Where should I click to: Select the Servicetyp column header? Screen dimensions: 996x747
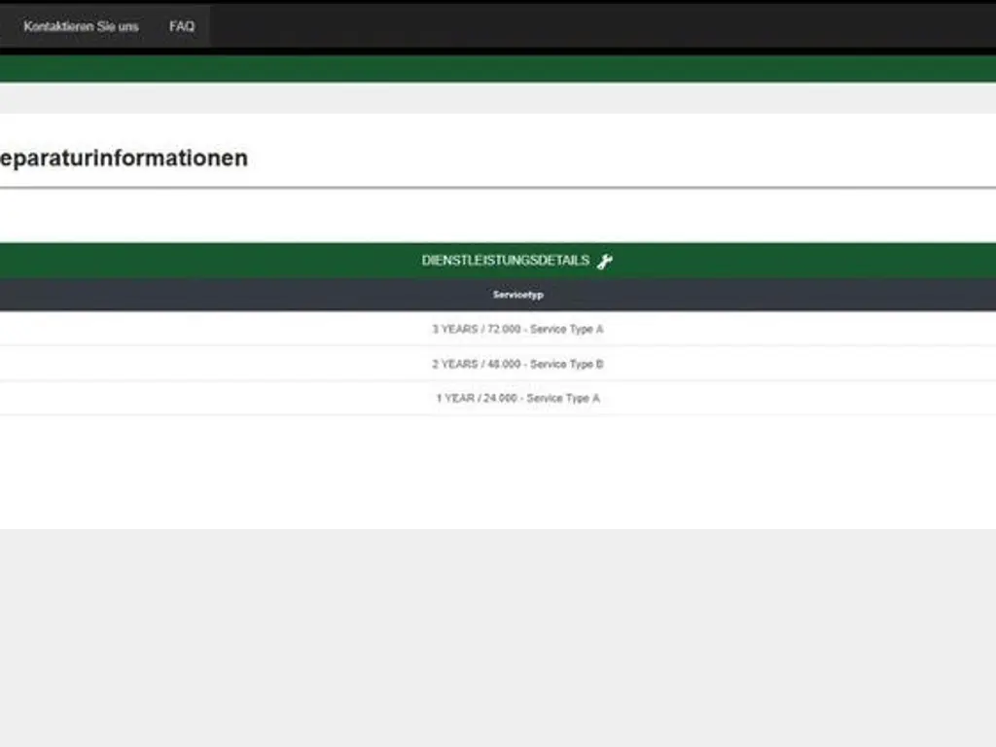(517, 295)
